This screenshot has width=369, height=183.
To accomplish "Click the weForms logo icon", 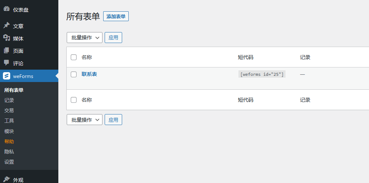I will click(x=7, y=76).
